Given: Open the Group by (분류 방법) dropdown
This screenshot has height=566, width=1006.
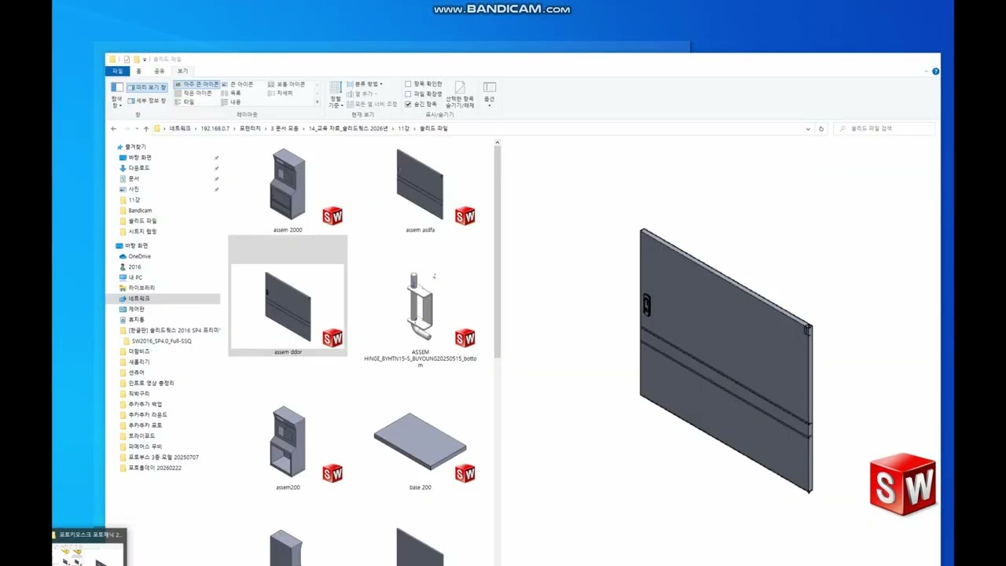Looking at the screenshot, I should click(x=365, y=84).
